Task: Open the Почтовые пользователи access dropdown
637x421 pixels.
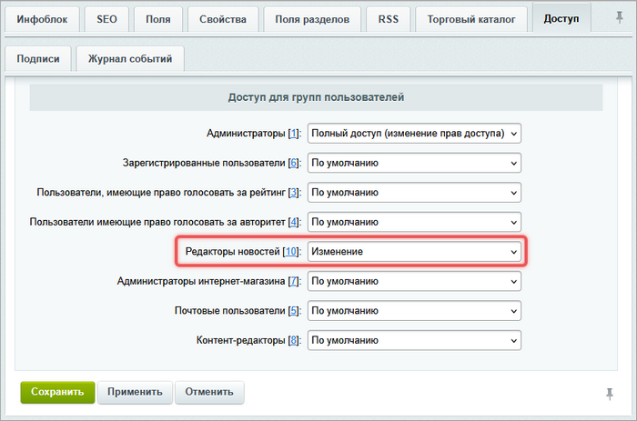Action: point(414,311)
